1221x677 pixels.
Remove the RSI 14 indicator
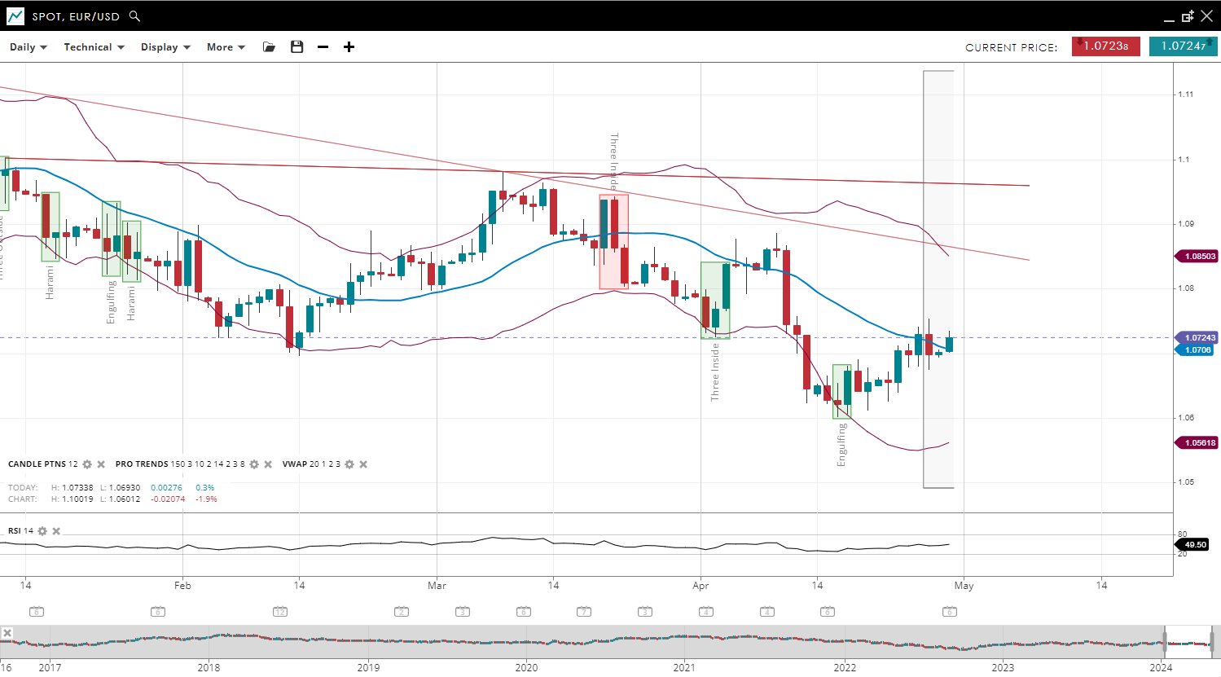click(x=56, y=531)
